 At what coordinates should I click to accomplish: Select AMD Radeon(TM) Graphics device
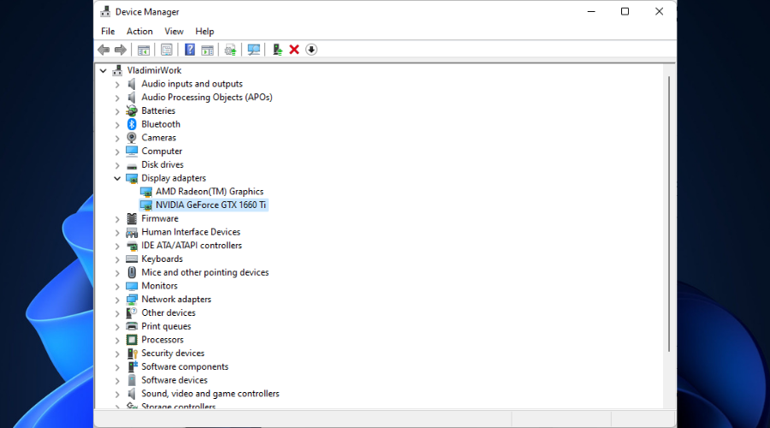click(210, 192)
